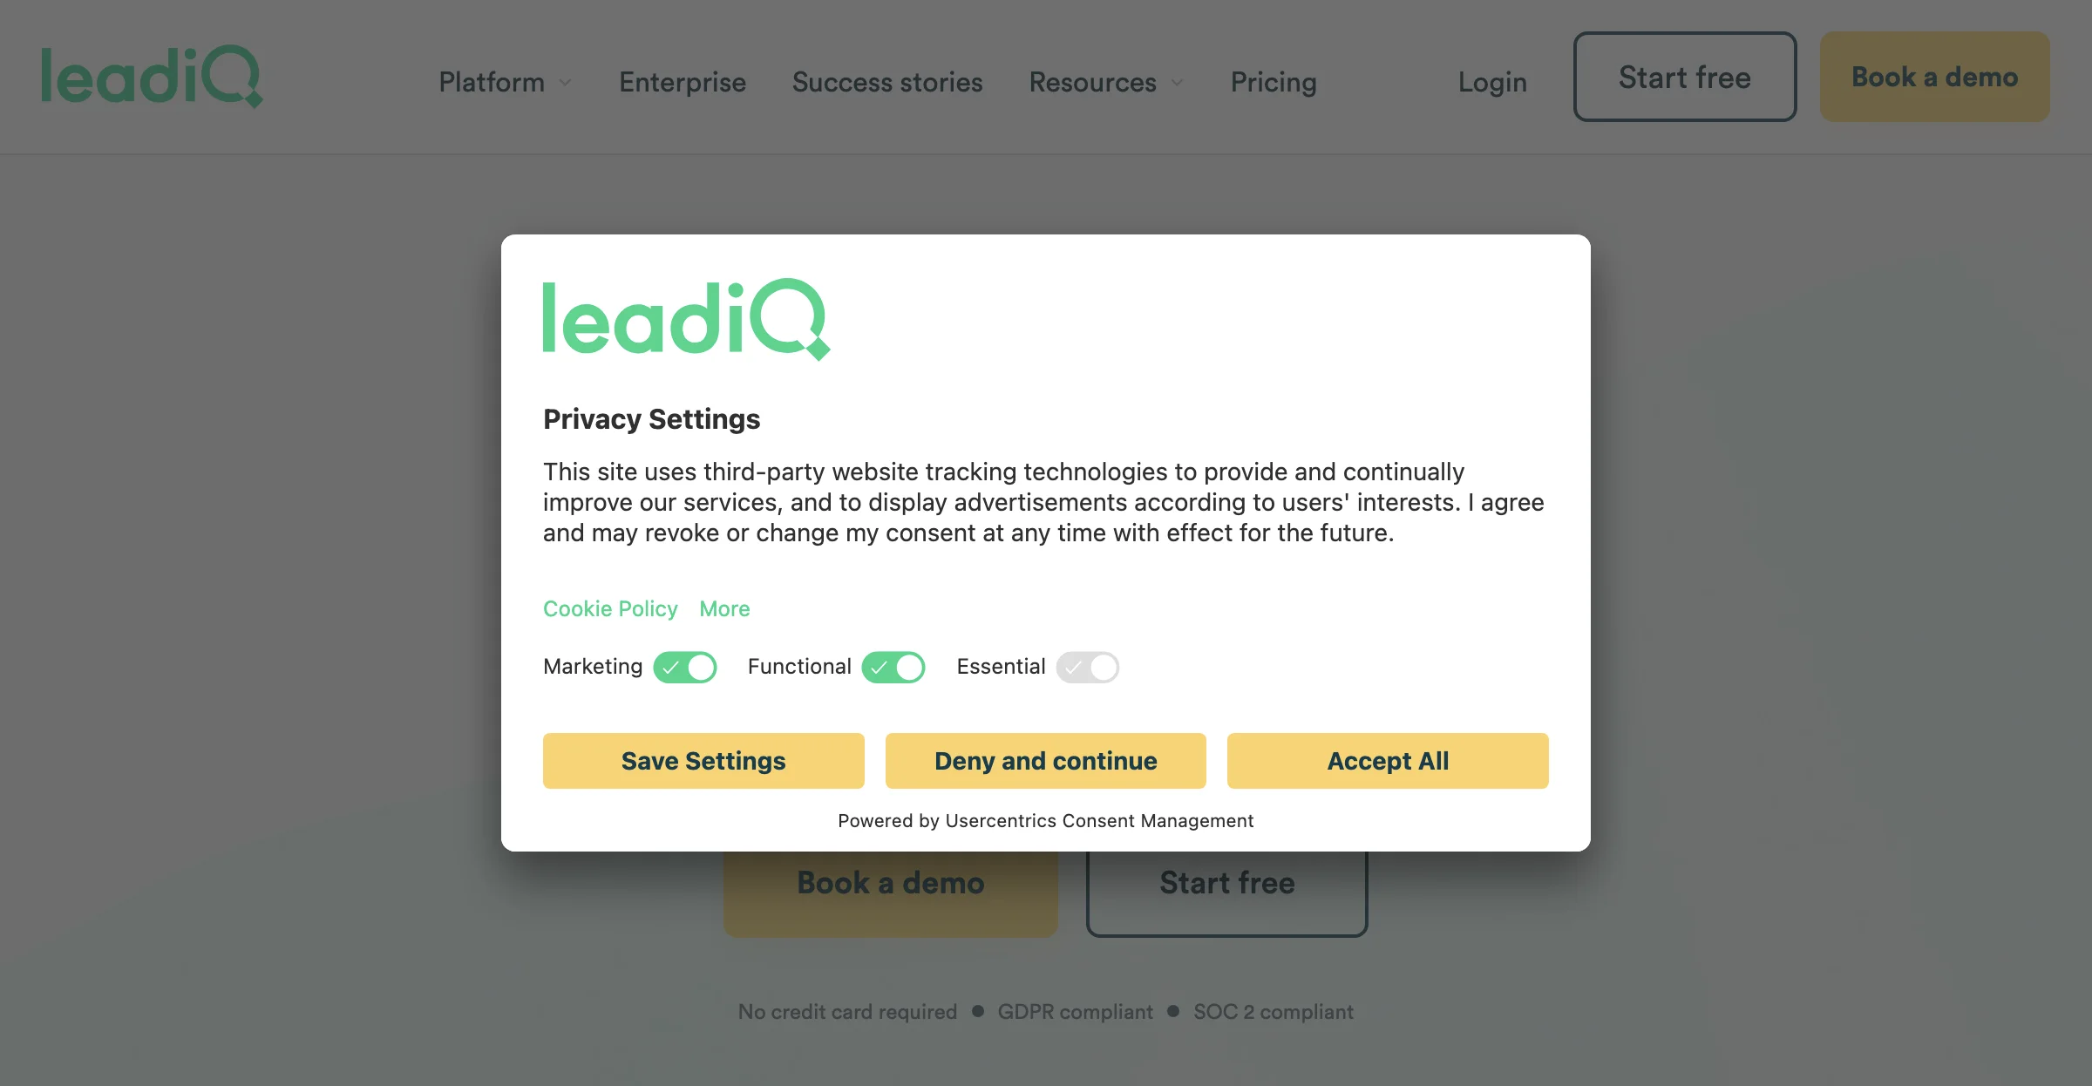Screen dimensions: 2092x1086
Task: Click the Save Settings button
Action: coord(704,761)
